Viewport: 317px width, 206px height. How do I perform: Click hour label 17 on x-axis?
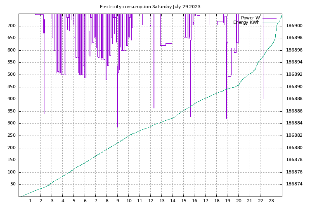point(206,201)
